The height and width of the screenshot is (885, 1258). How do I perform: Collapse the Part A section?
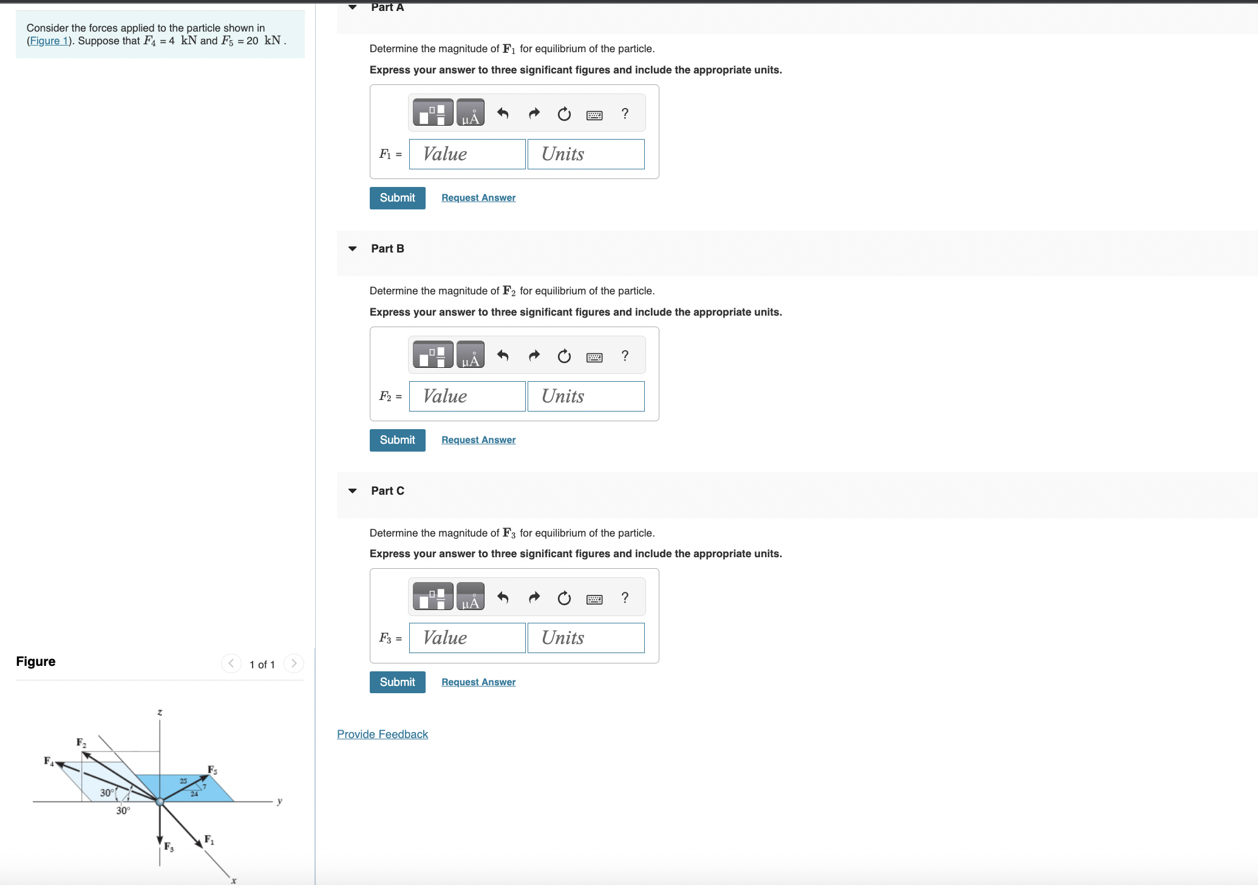point(353,7)
